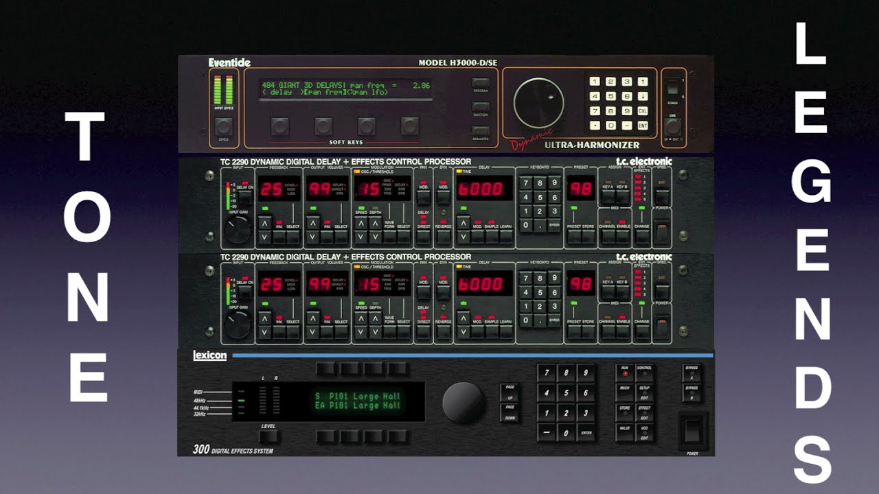Click the Eventide keypad ENT key
The width and height of the screenshot is (879, 494).
click(643, 126)
